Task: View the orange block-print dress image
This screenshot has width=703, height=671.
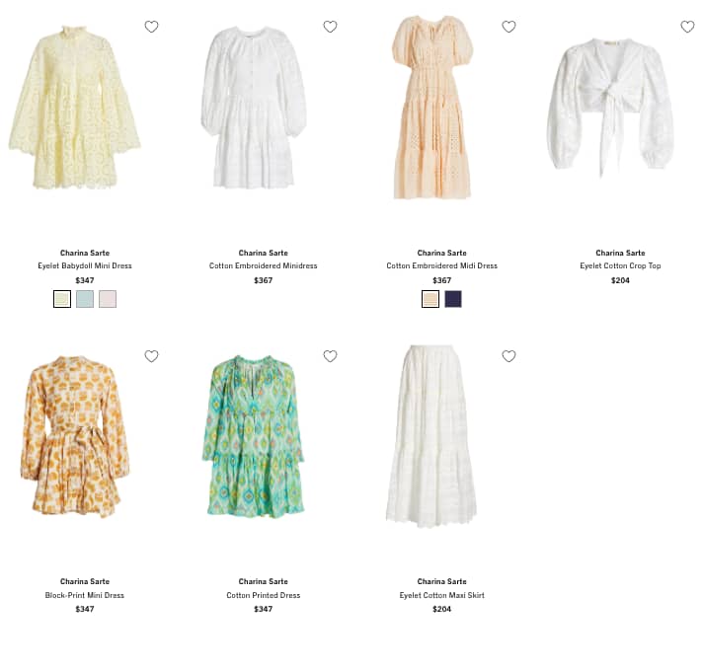Action: coord(75,437)
